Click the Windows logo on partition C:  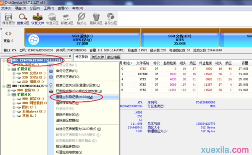(x=34, y=40)
